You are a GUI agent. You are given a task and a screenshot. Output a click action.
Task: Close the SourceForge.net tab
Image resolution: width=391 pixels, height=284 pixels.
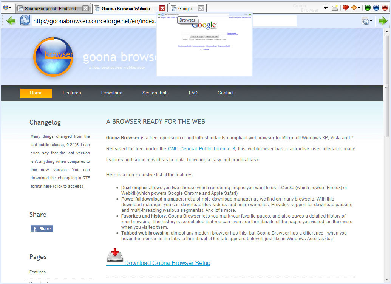[85, 8]
